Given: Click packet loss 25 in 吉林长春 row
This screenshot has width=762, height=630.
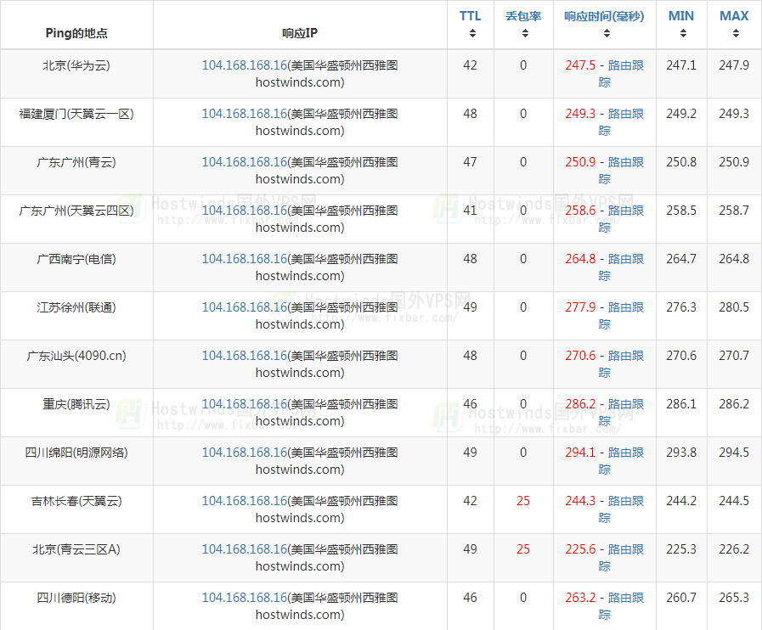Looking at the screenshot, I should coord(523,501).
